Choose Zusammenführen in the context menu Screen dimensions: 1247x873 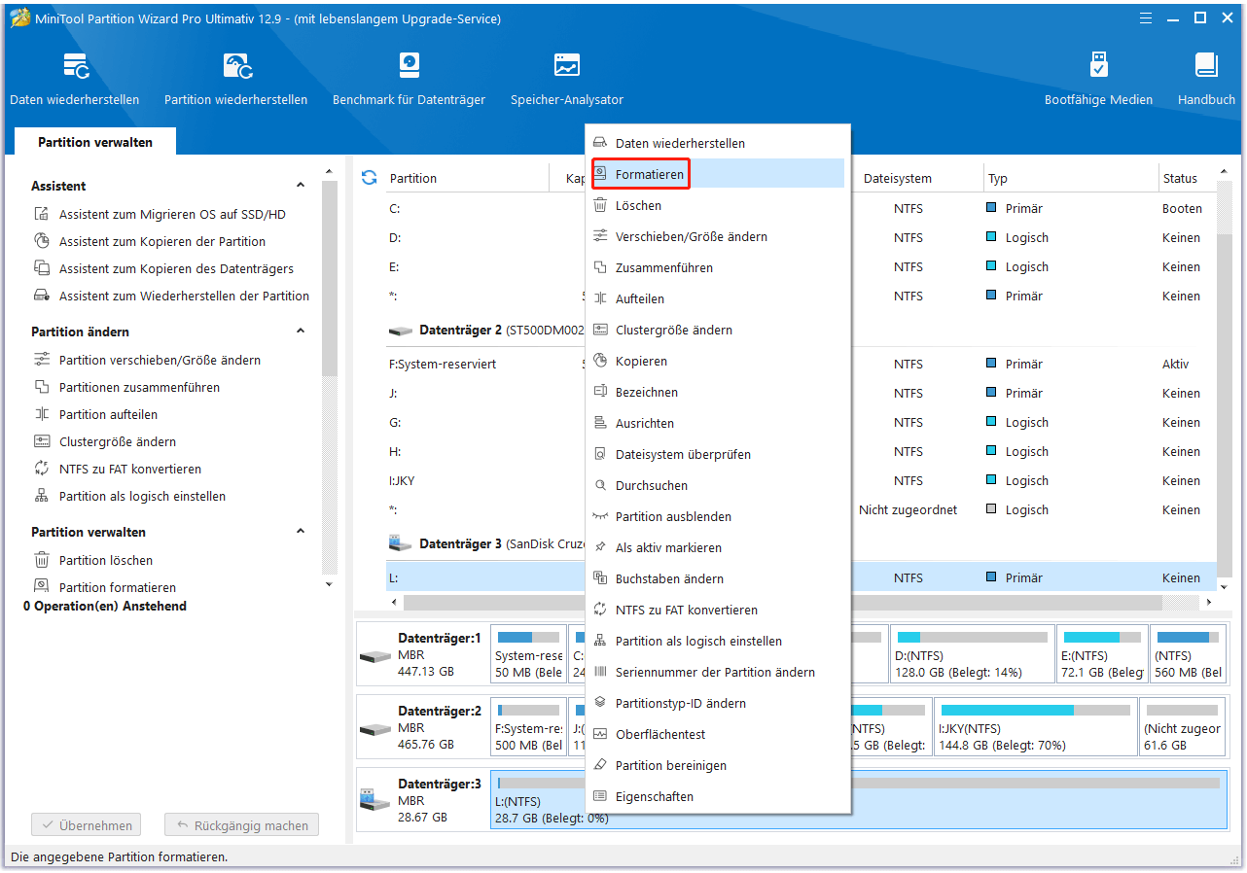click(718, 267)
